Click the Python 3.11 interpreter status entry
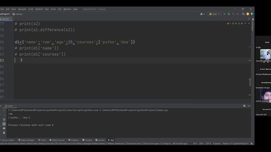This screenshot has width=271, height=152. (235, 144)
